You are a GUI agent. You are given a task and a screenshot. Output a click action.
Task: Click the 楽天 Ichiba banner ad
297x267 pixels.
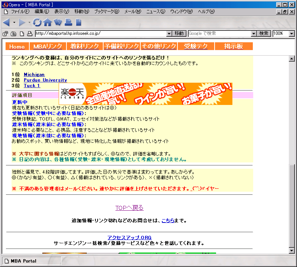point(146,94)
